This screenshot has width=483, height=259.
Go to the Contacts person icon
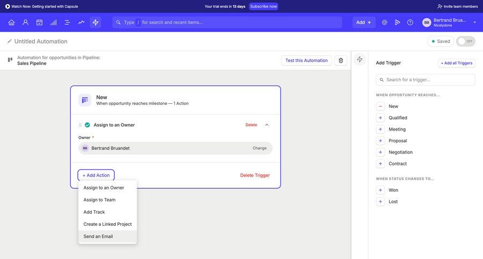click(x=25, y=22)
